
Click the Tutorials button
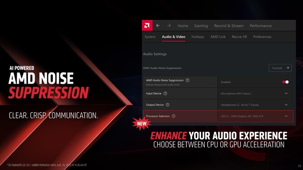pos(280,68)
